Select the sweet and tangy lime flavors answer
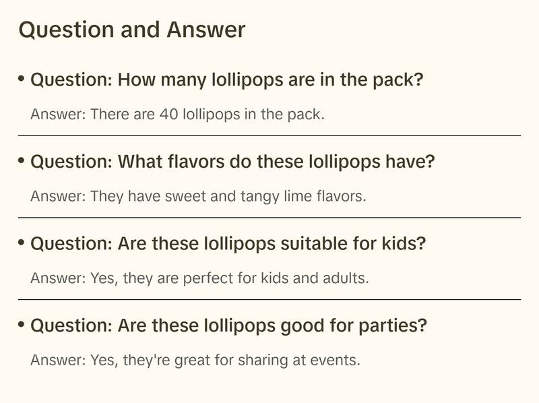Screen dimensions: 539x403 pyautogui.click(x=198, y=196)
